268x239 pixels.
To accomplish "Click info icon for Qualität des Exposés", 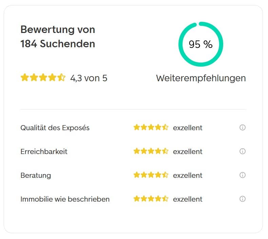I will [x=242, y=127].
